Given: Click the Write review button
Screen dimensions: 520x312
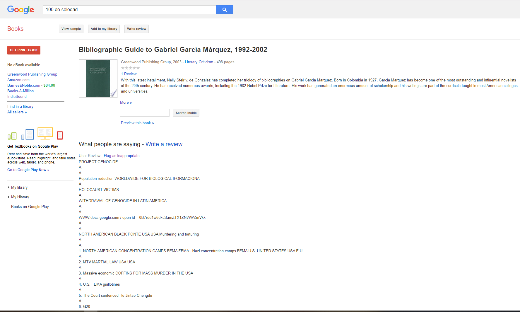Looking at the screenshot, I should (x=136, y=29).
